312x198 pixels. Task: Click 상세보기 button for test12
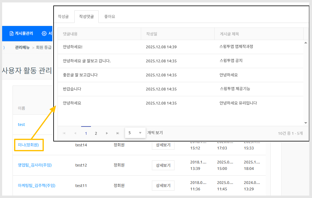tap(163, 165)
